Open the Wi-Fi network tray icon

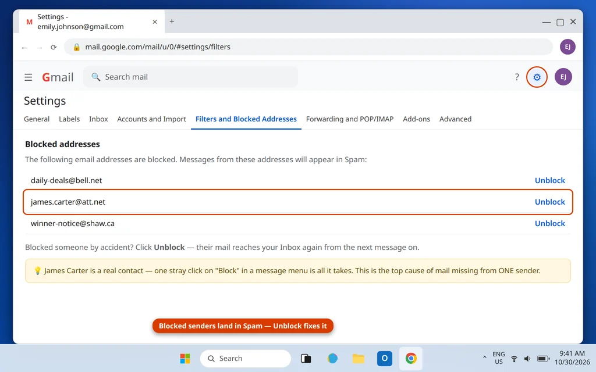point(514,359)
